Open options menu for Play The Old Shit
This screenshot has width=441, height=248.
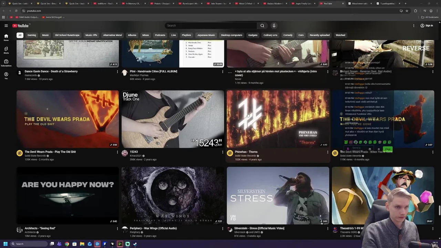(117, 152)
